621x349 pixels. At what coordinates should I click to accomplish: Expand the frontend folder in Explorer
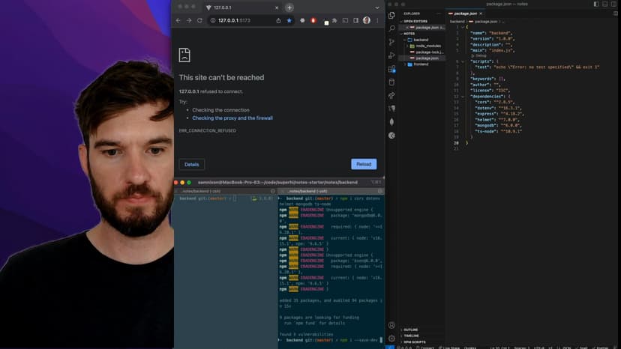click(x=421, y=64)
